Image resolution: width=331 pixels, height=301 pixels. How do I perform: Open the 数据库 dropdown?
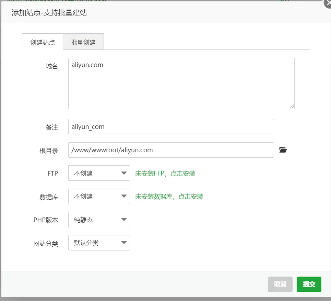pyautogui.click(x=99, y=196)
